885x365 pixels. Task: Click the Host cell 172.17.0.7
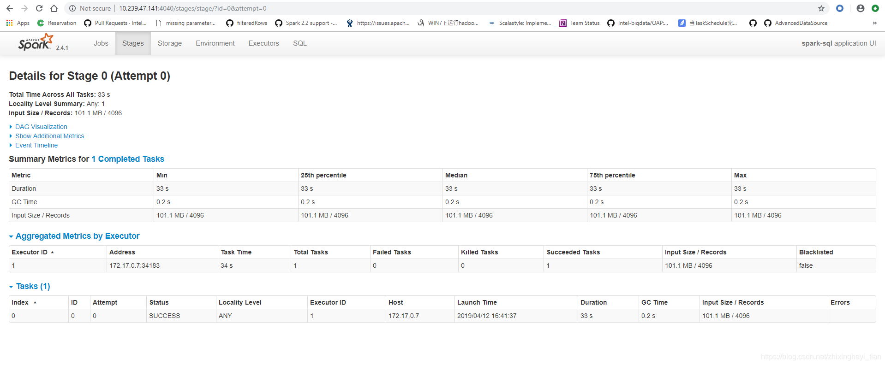(x=404, y=316)
